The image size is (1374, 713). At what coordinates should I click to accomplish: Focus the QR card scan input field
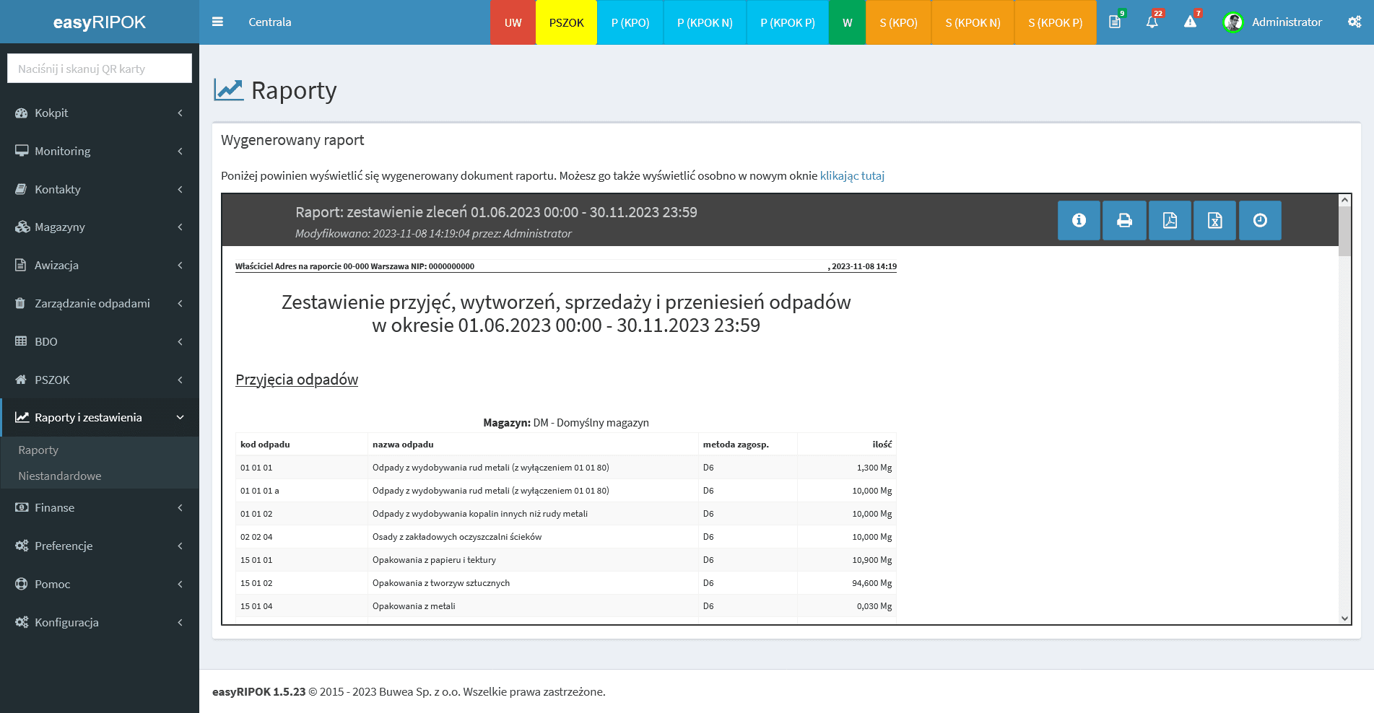[x=100, y=69]
